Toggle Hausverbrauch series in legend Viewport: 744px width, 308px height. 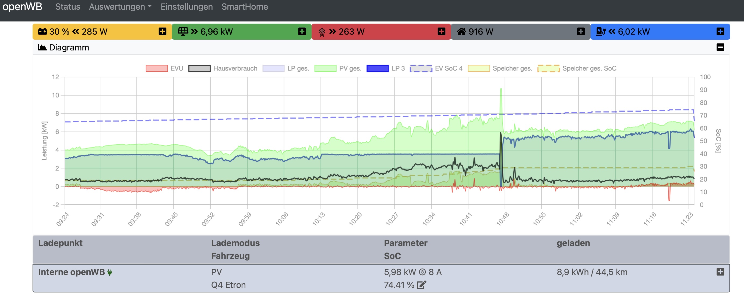pyautogui.click(x=199, y=68)
